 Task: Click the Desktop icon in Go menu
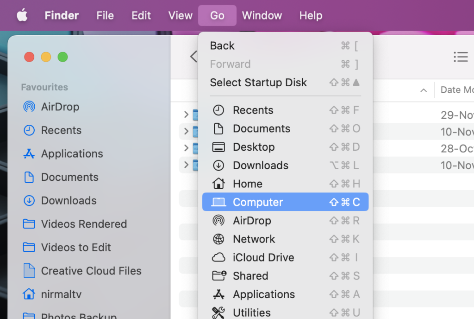(218, 147)
